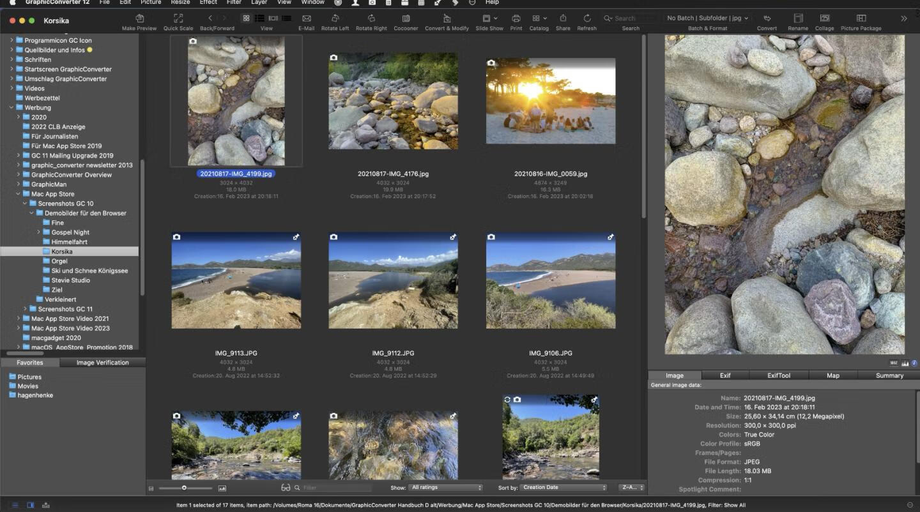This screenshot has height=512, width=920.
Task: Open the Sort by Creation Date dropdown
Action: [563, 488]
